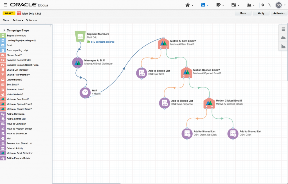The height and width of the screenshot is (184, 288).
Task: Select the DS4: Not Sent shared list node
Action: (142, 73)
